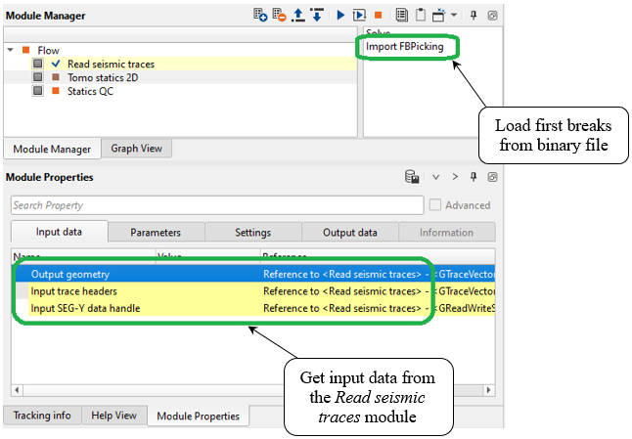The image size is (632, 439).
Task: Click the remove module icon
Action: 279,16
